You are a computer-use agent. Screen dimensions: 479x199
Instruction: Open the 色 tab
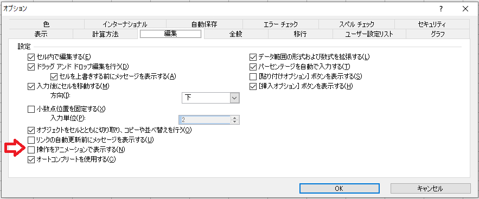(47, 24)
